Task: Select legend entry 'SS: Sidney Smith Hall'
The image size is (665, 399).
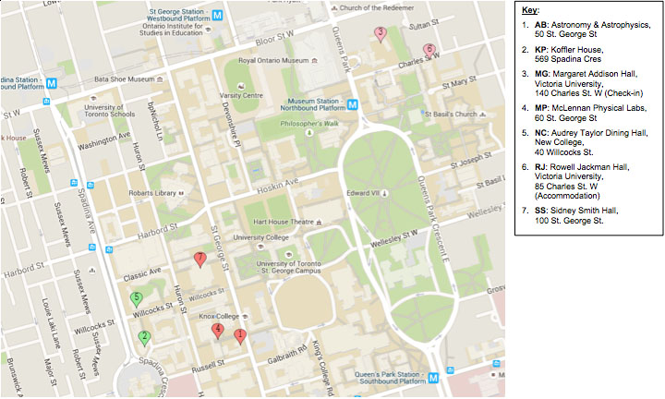Action: tap(576, 211)
